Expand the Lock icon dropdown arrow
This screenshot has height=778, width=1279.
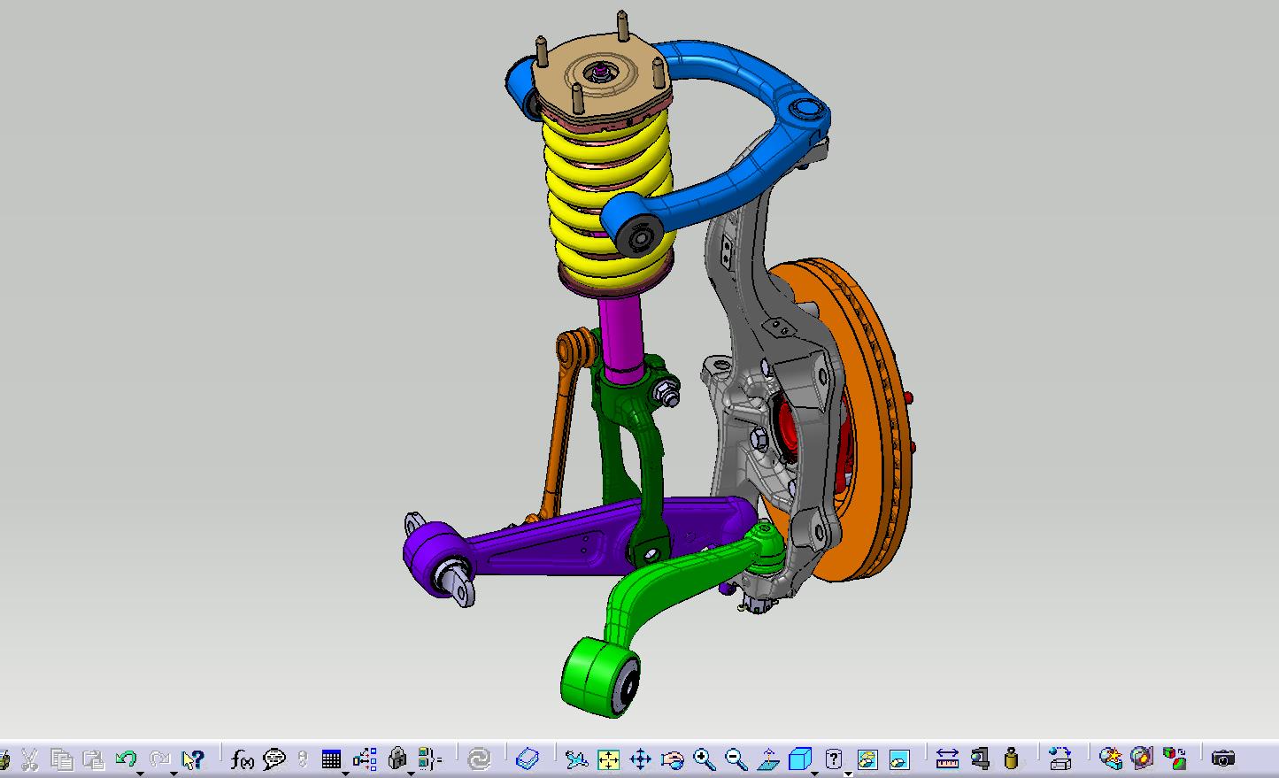(x=412, y=773)
